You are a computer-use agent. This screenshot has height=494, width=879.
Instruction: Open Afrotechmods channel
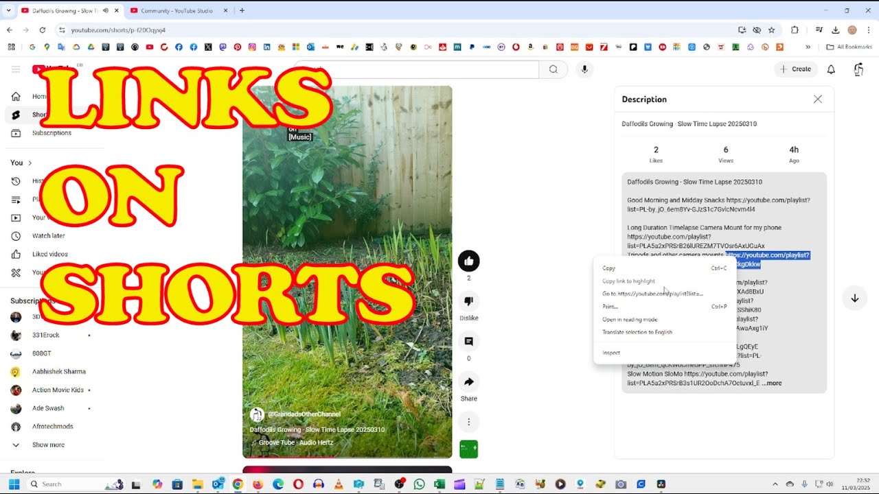pyautogui.click(x=52, y=426)
